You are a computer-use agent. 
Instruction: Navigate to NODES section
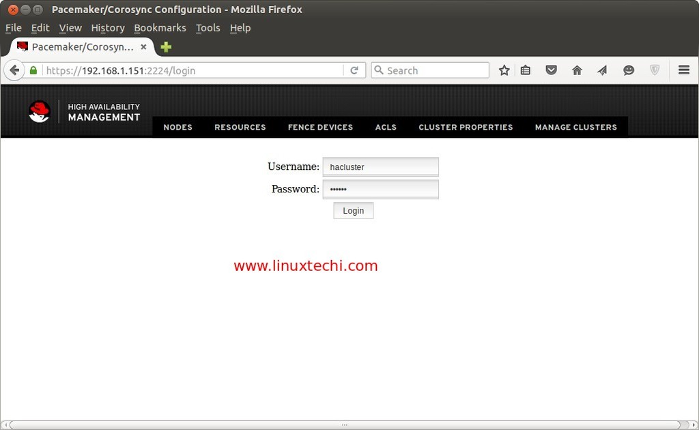[177, 127]
